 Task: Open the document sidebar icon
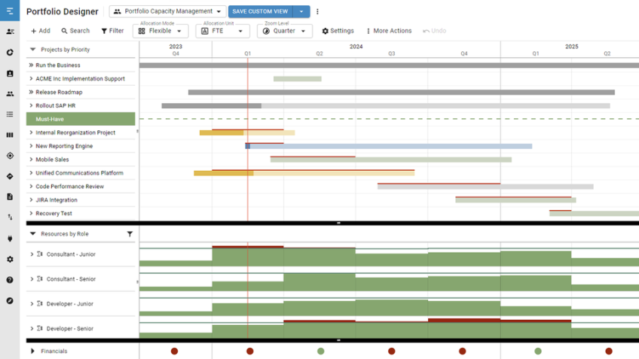pyautogui.click(x=10, y=197)
